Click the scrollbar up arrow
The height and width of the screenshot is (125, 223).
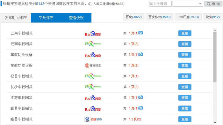point(215,30)
